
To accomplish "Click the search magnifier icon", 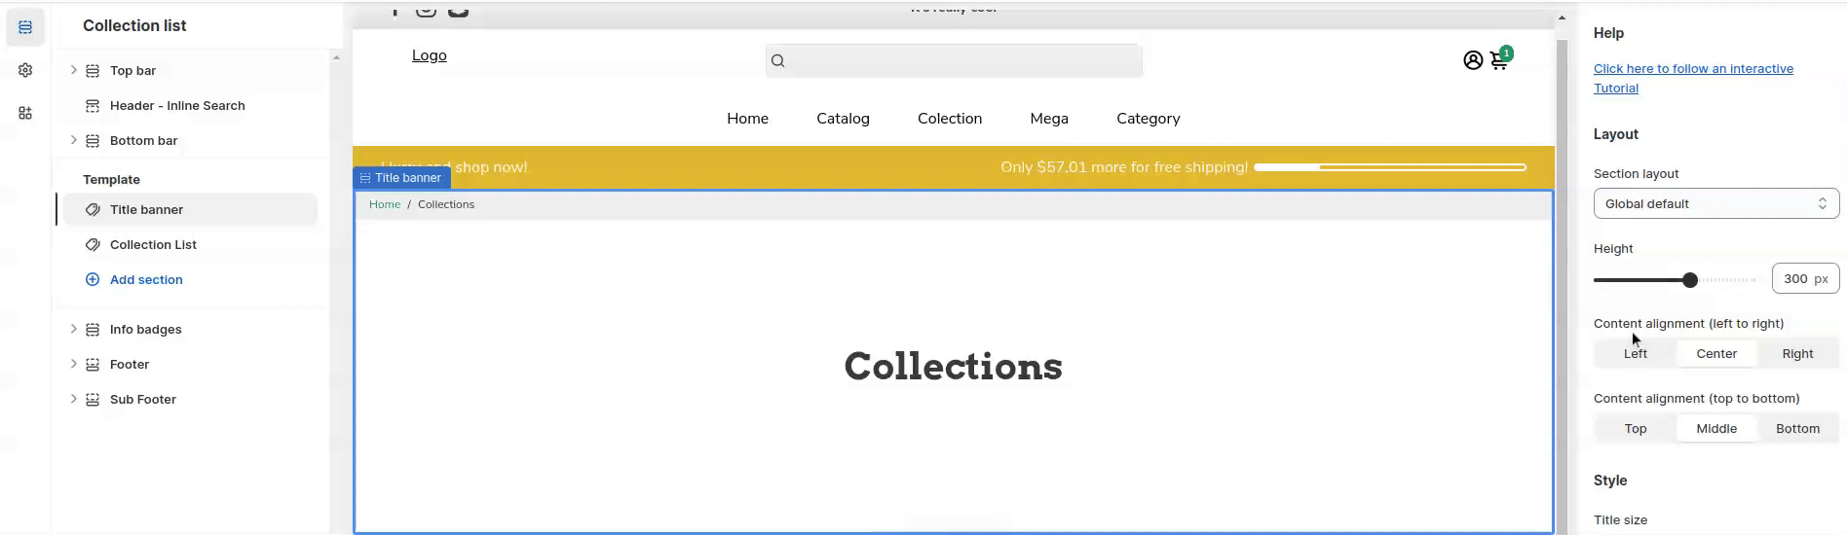I will 777,61.
